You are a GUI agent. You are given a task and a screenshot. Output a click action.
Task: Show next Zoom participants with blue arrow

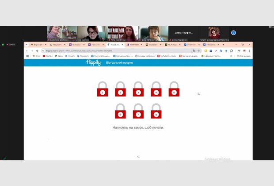coord(233,33)
